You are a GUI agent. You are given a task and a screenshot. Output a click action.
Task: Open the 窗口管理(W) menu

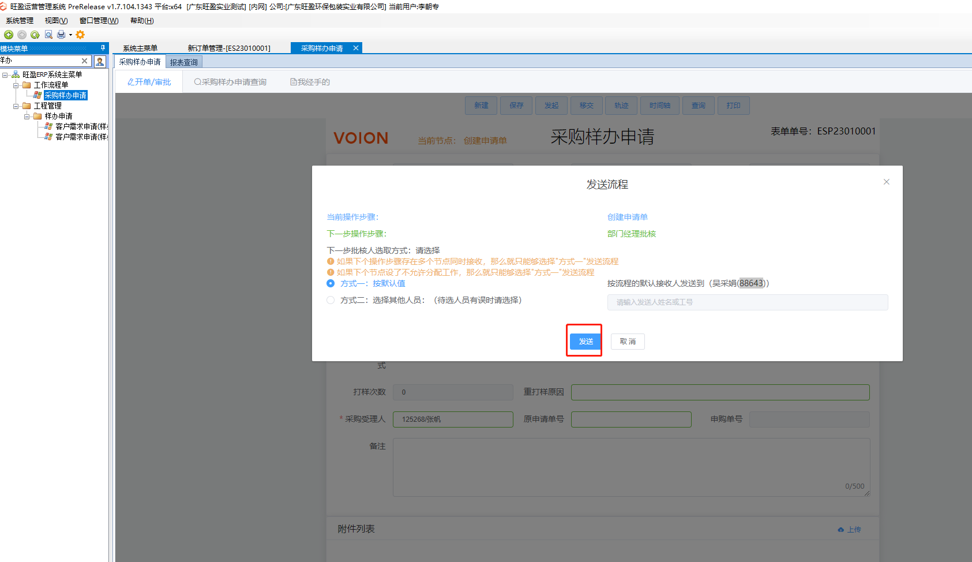[x=99, y=20]
